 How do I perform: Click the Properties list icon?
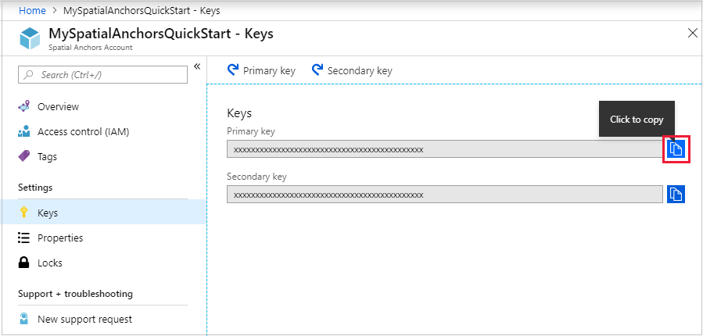(x=23, y=238)
